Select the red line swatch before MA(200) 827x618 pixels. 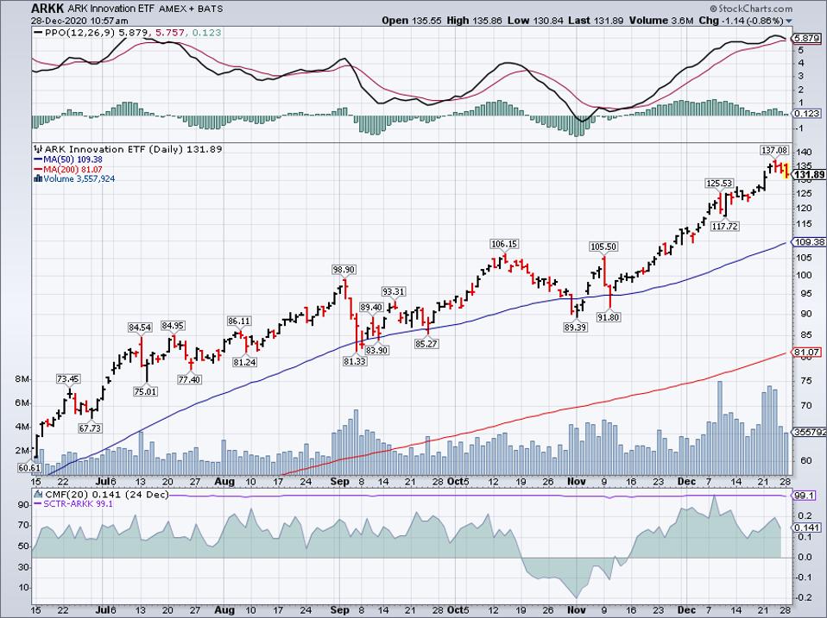coord(38,170)
